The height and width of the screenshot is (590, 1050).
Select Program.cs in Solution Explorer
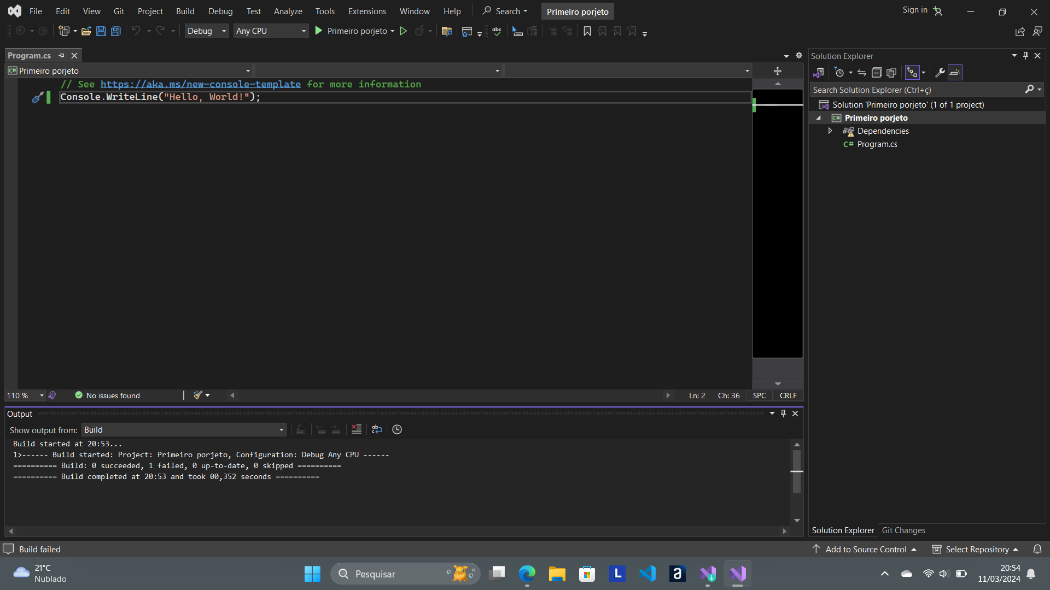(877, 143)
